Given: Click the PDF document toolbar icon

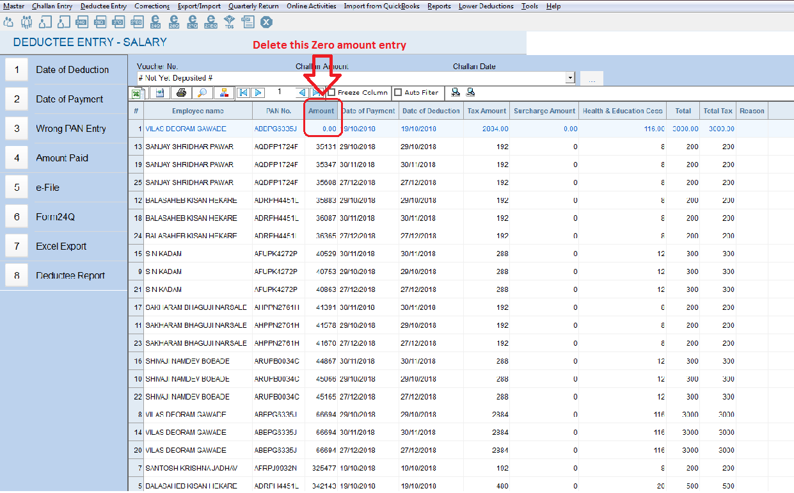Looking at the screenshot, I should coord(248,22).
